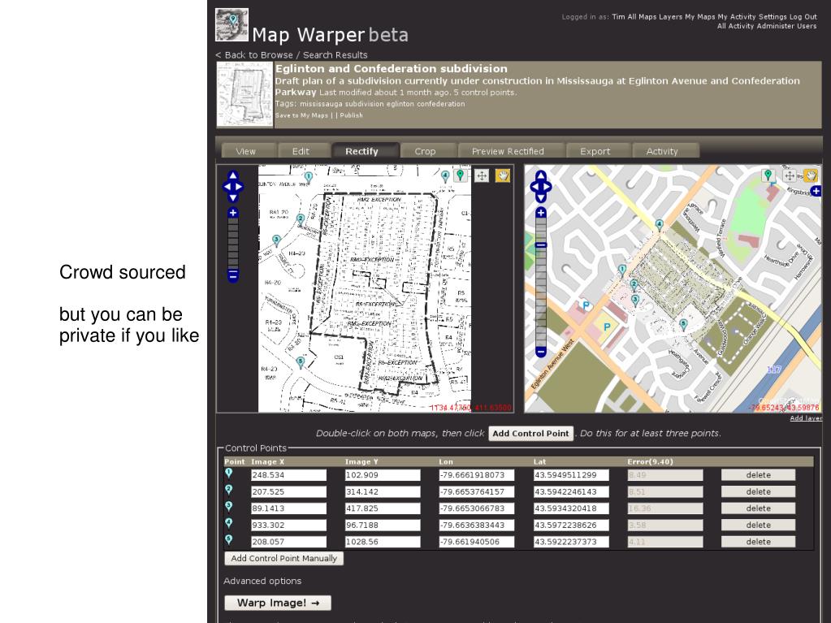Click the mississauga tag
This screenshot has width=831, height=623.
point(321,104)
